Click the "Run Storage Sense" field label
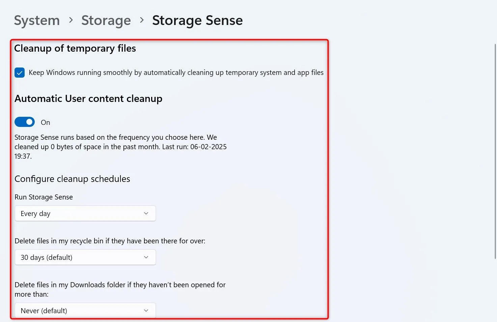 pyautogui.click(x=44, y=197)
